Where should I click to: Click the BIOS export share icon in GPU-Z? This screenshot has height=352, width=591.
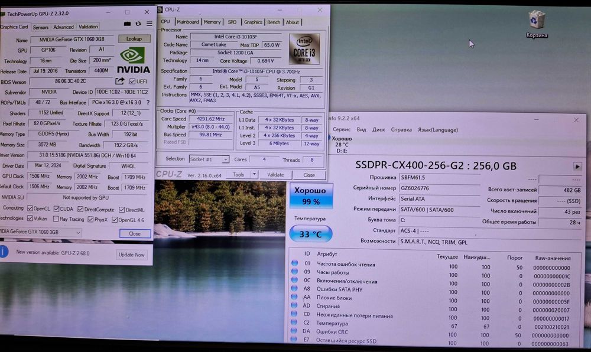tap(119, 81)
